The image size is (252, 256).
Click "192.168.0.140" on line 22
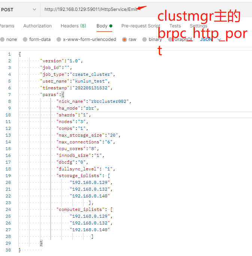[x=90, y=196]
